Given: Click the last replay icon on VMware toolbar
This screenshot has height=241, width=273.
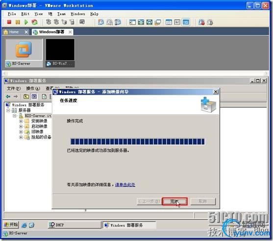Looking at the screenshot, I should (210, 22).
